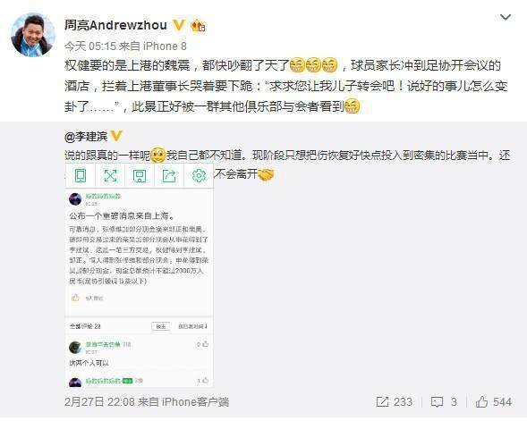Open the settings gear in image toolbar
The width and height of the screenshot is (527, 421).
(199, 175)
